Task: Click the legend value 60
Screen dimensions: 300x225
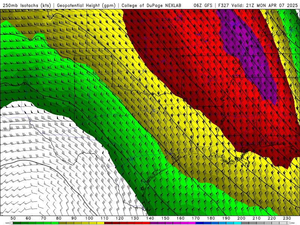Action: [28, 218]
